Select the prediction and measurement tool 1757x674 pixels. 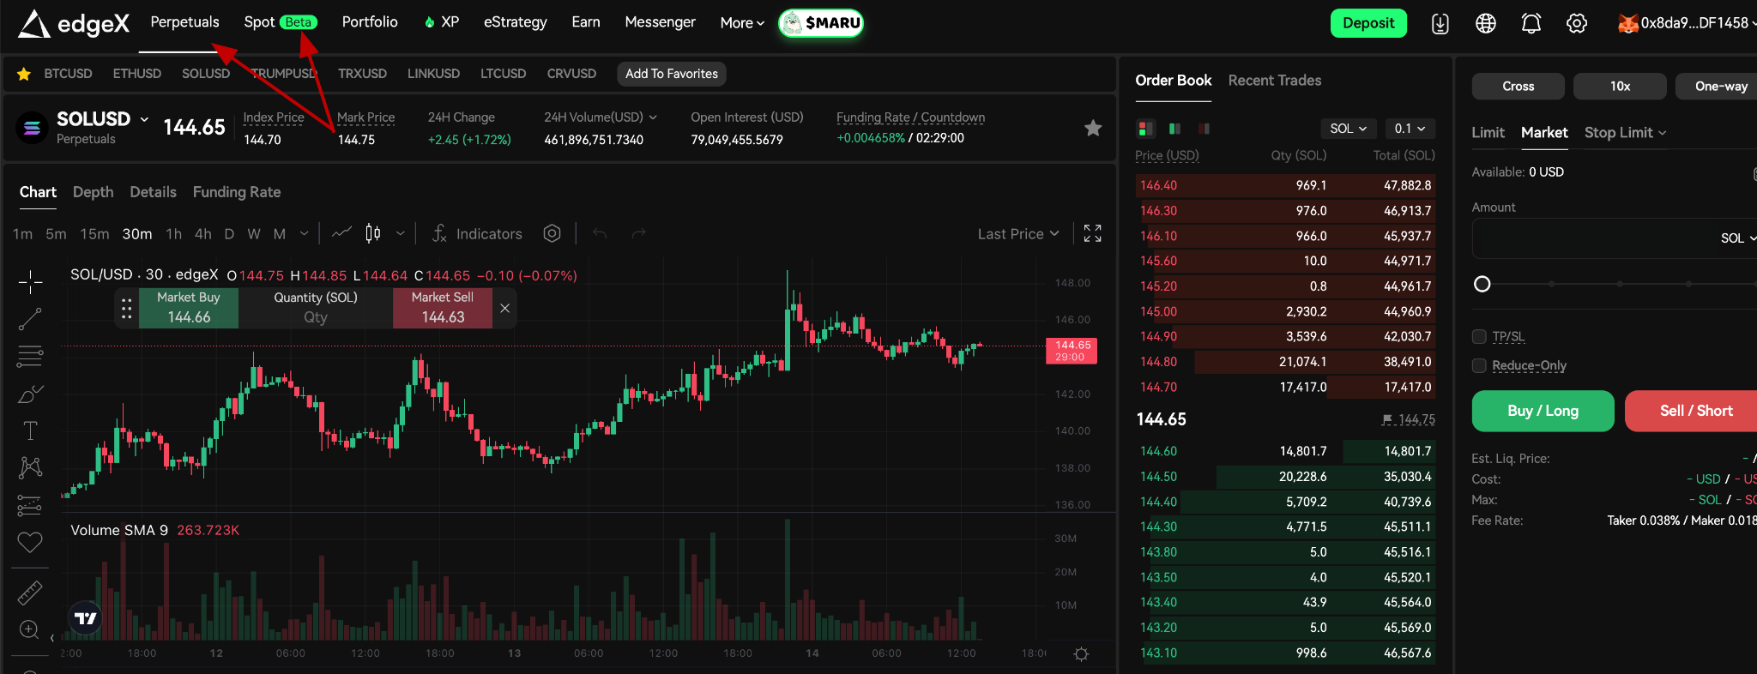[30, 505]
